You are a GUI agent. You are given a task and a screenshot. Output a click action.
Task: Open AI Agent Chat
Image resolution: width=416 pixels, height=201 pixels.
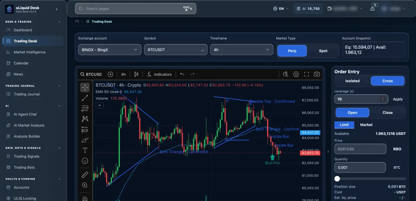coord(25,114)
